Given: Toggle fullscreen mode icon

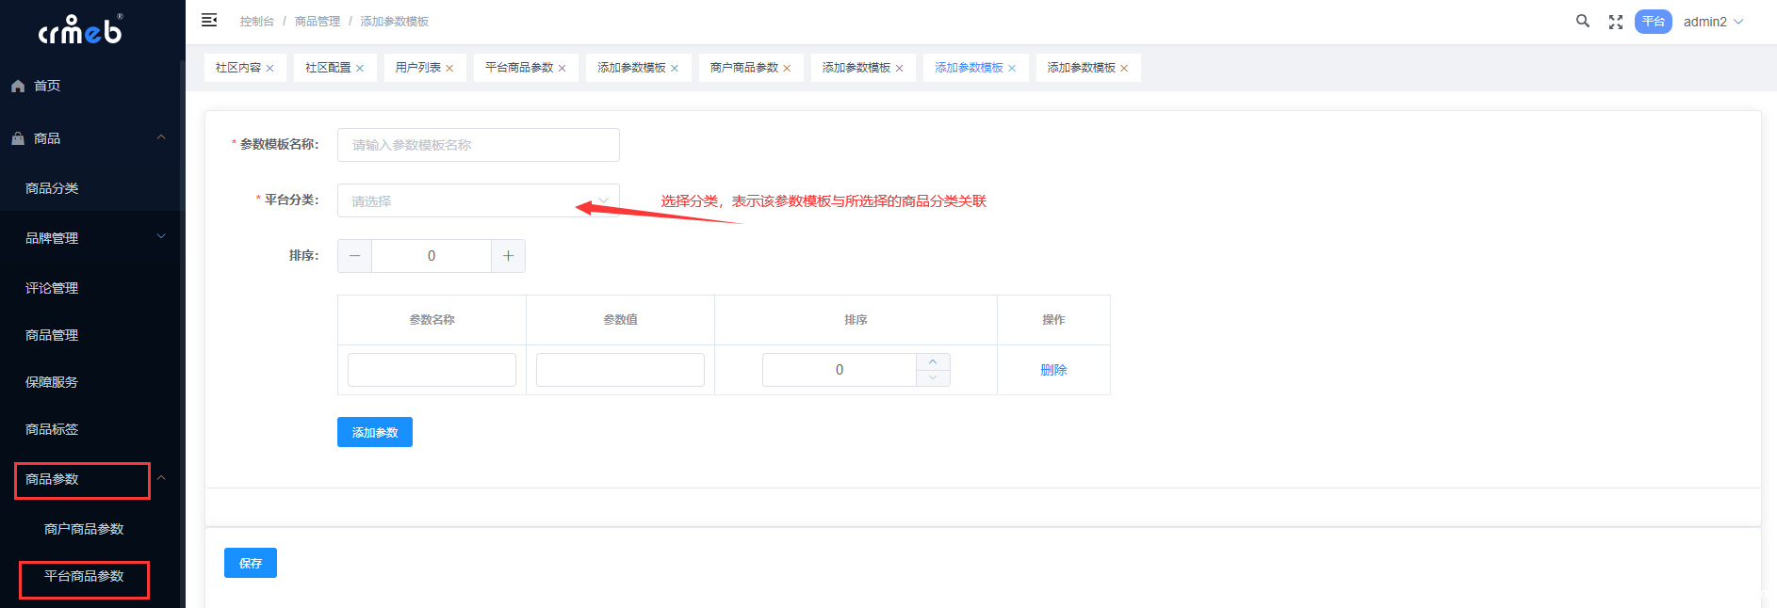Looking at the screenshot, I should 1616,22.
